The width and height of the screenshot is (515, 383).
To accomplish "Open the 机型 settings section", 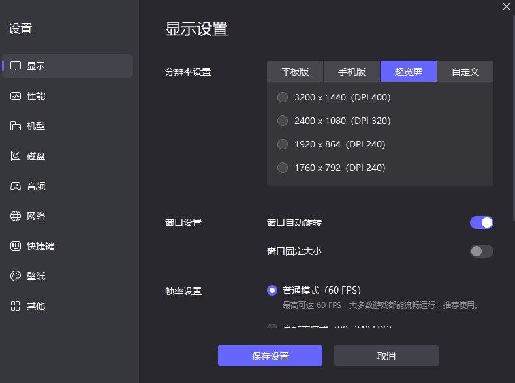I will pos(67,126).
